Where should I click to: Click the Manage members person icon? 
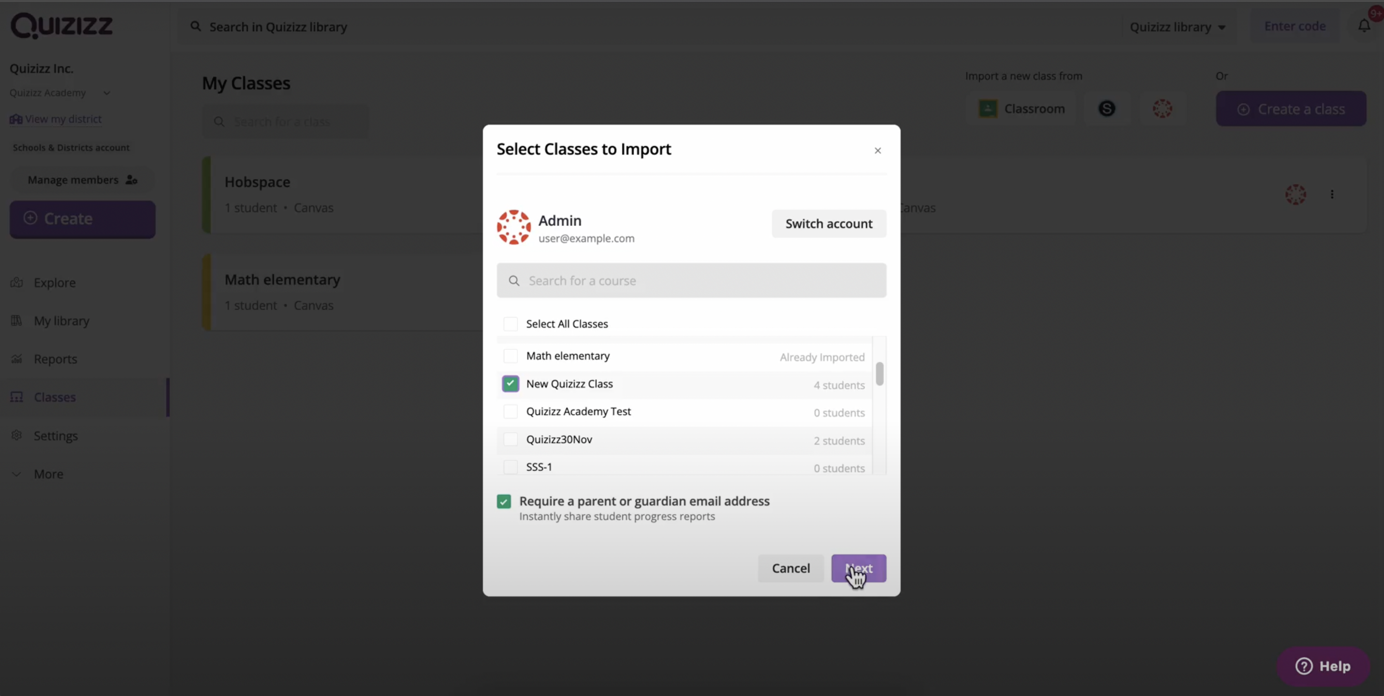[131, 180]
